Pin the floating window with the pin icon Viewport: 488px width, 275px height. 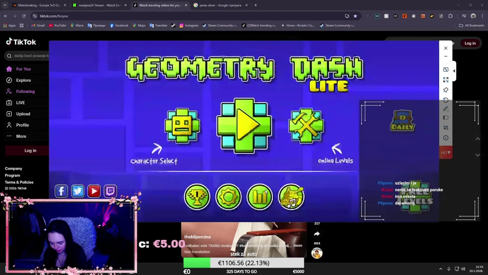click(x=446, y=90)
